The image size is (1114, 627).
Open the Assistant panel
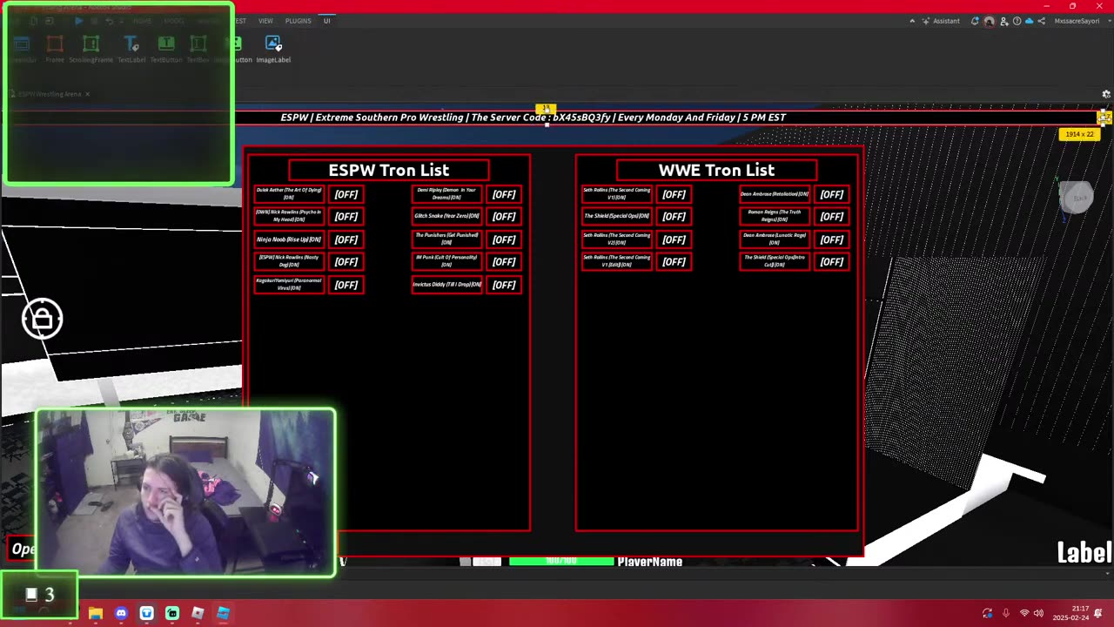click(941, 21)
